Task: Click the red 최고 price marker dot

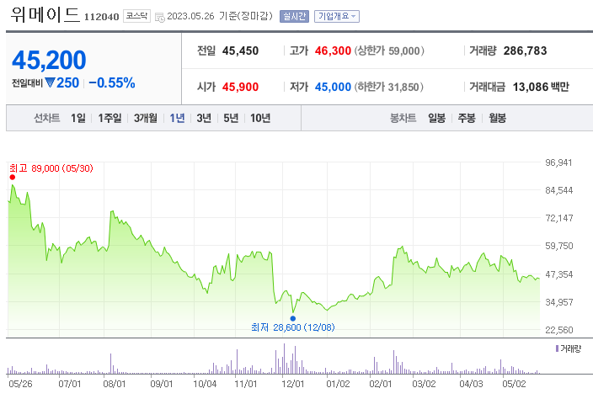Action: pos(13,178)
